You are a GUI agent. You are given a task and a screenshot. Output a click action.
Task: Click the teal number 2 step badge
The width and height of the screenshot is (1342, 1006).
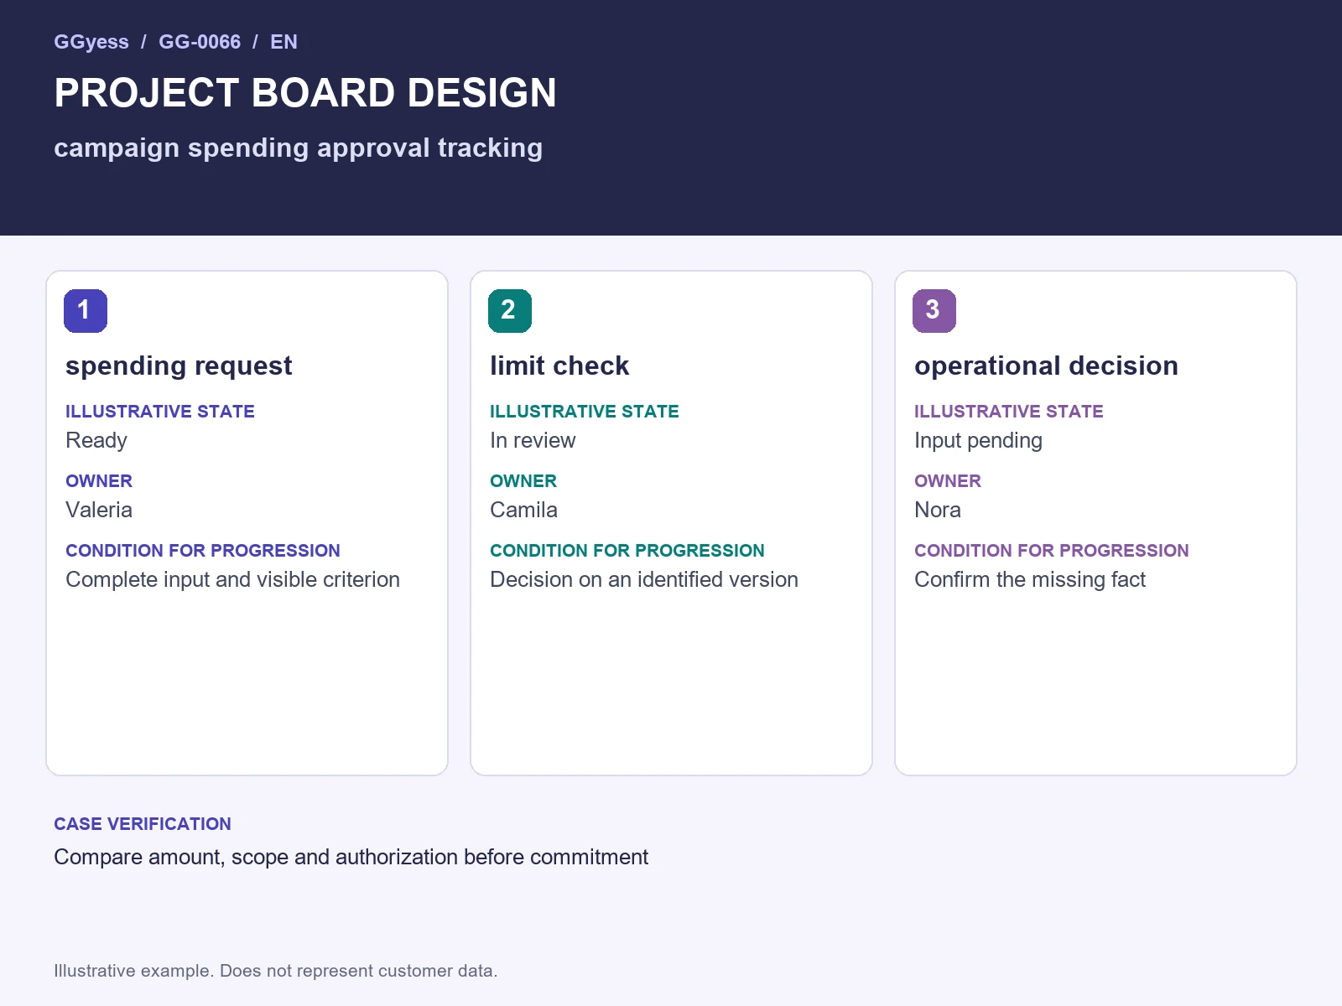coord(510,311)
